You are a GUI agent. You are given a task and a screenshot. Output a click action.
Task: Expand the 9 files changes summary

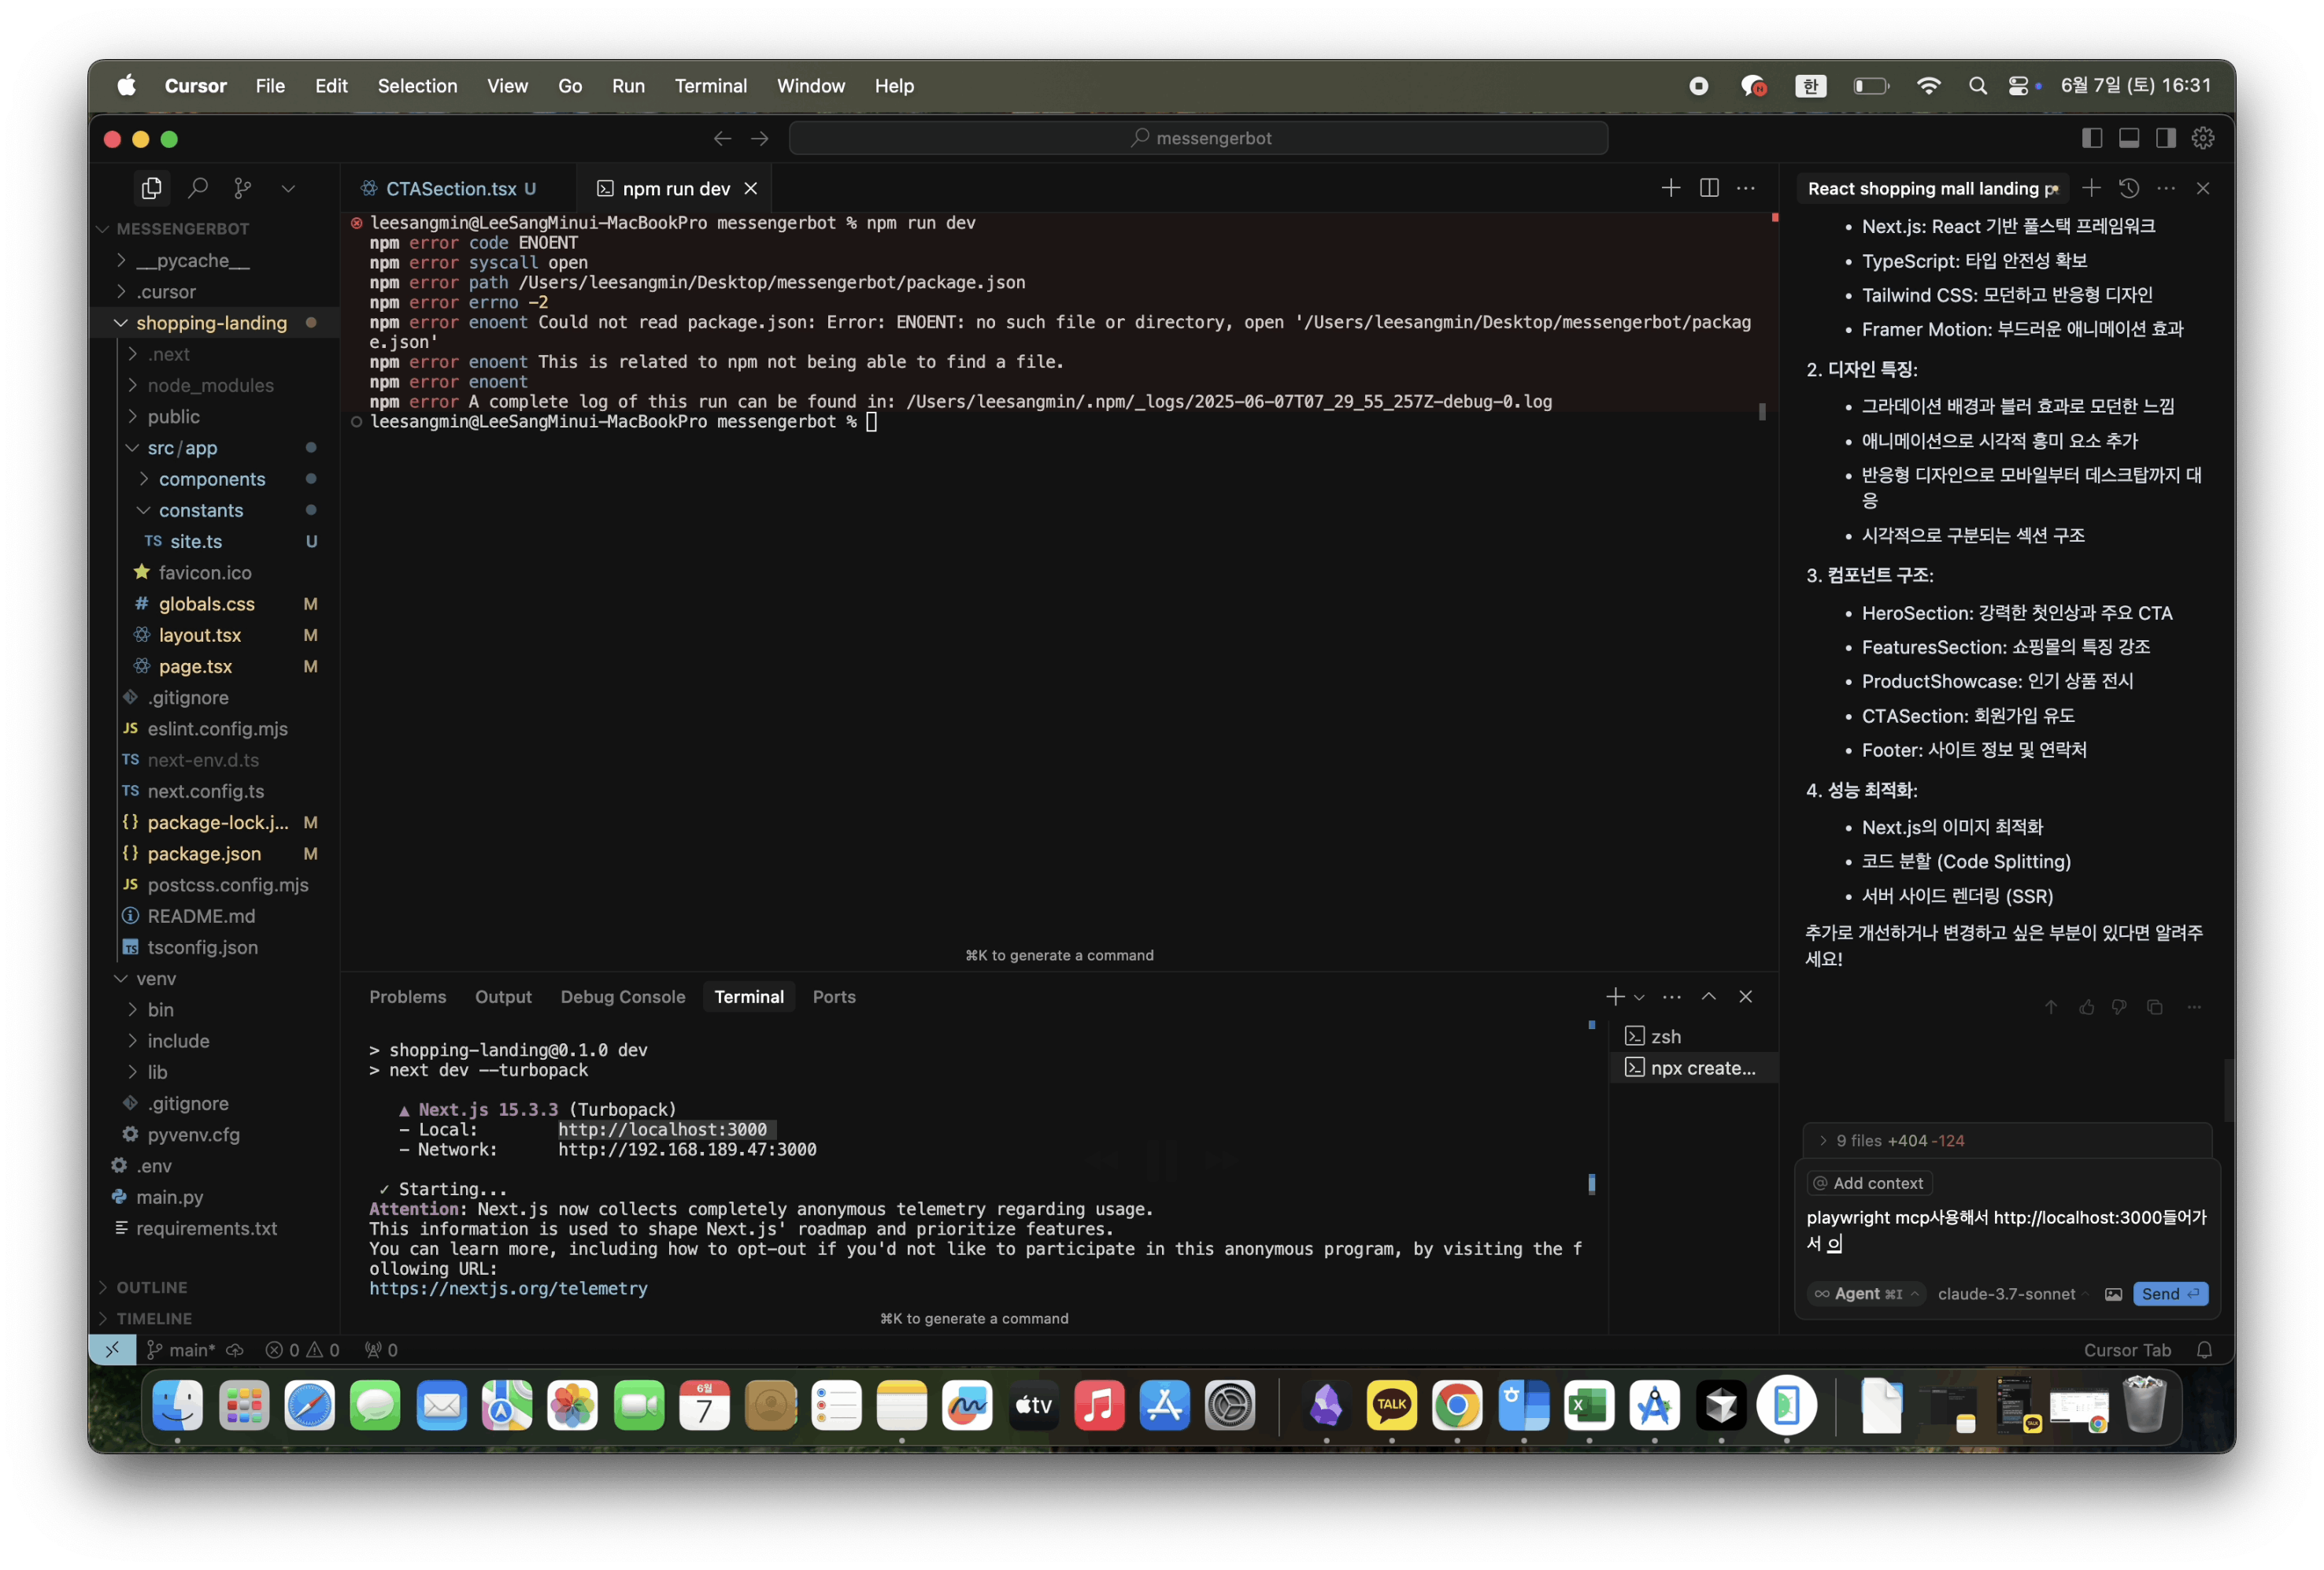pyautogui.click(x=2006, y=1141)
